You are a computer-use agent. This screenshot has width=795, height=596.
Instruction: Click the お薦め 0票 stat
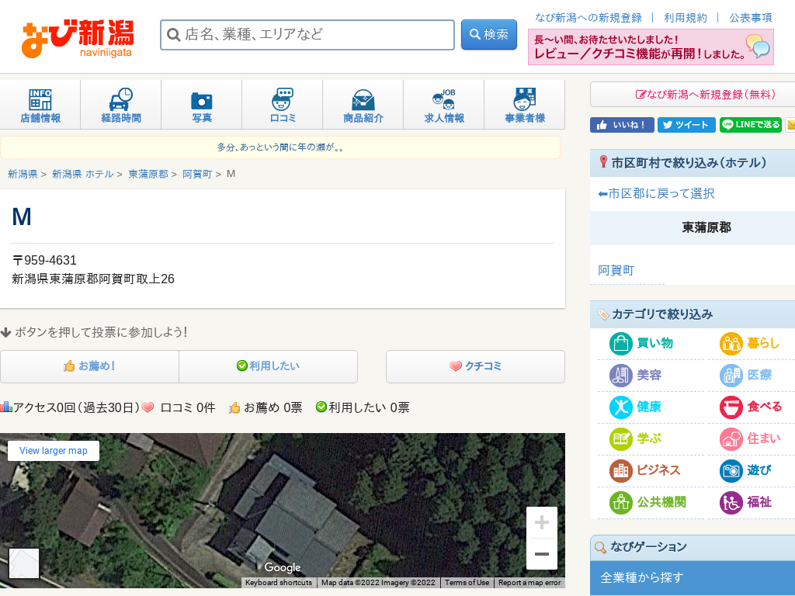pos(266,408)
